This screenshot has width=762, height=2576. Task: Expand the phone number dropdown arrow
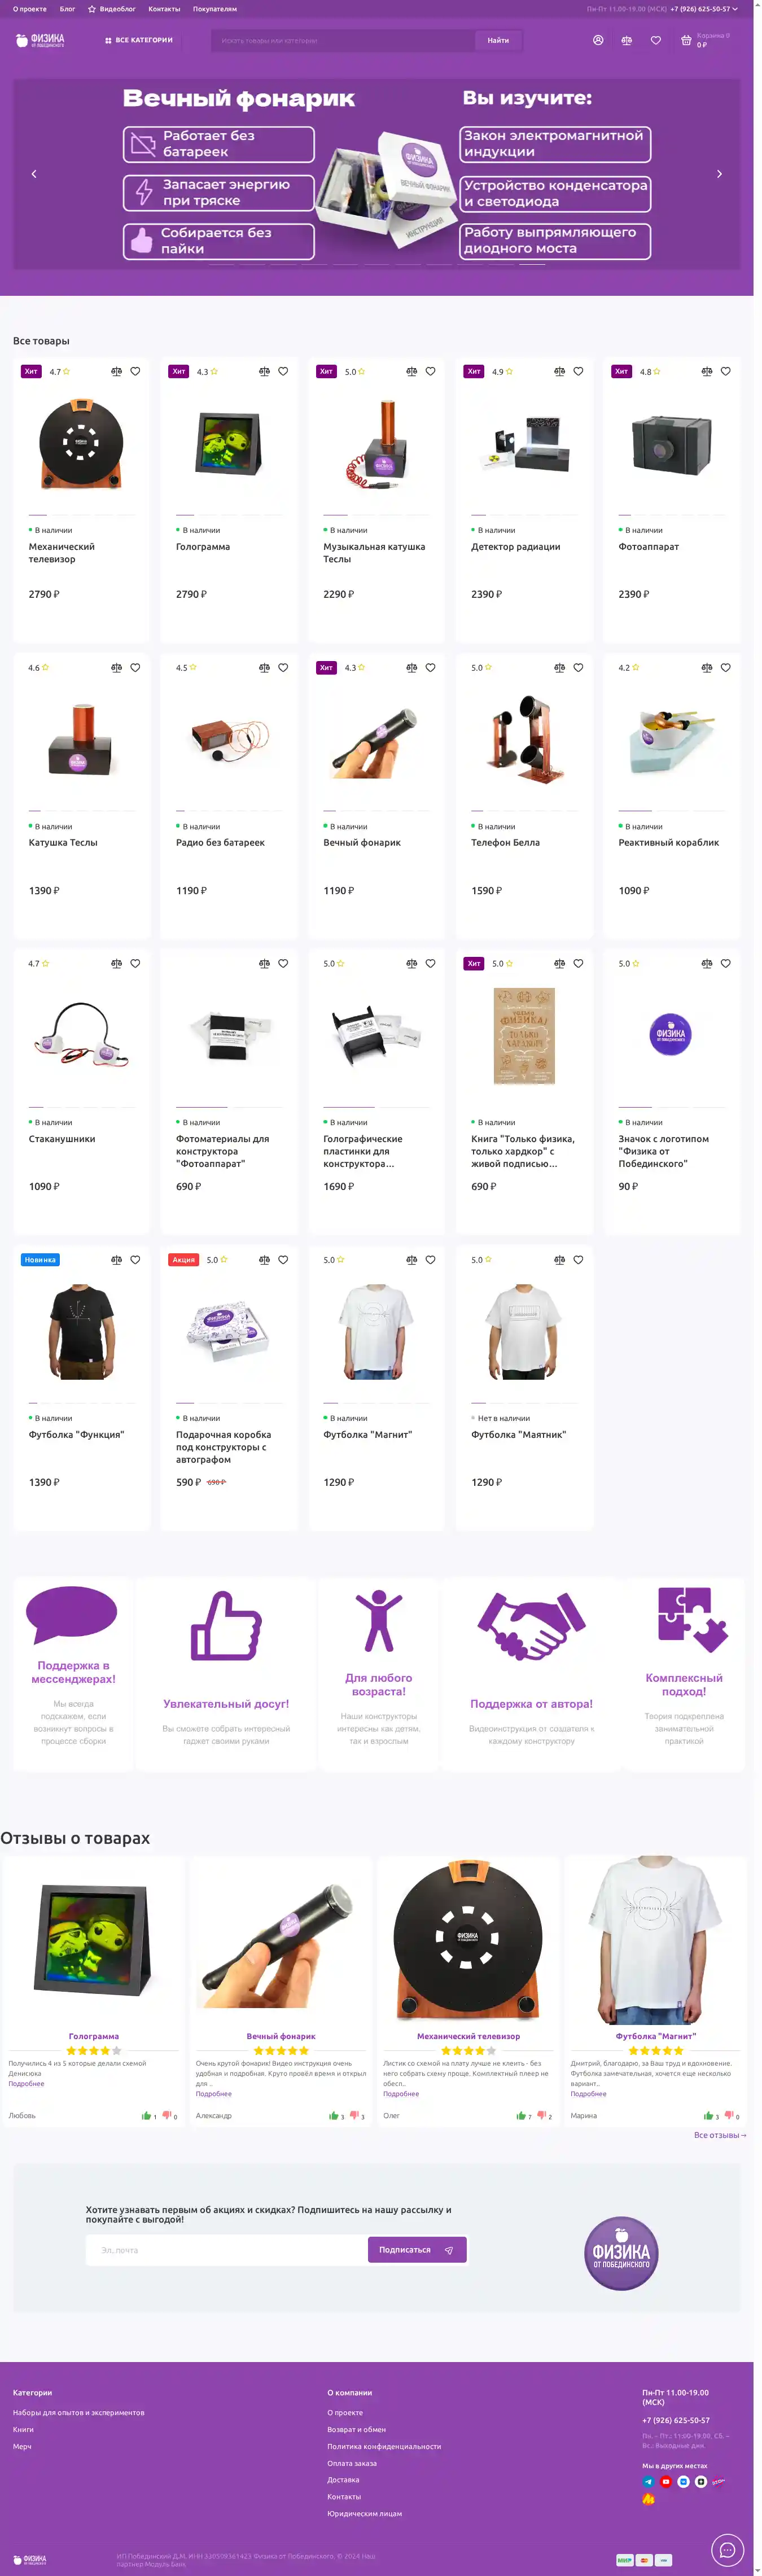point(736,9)
